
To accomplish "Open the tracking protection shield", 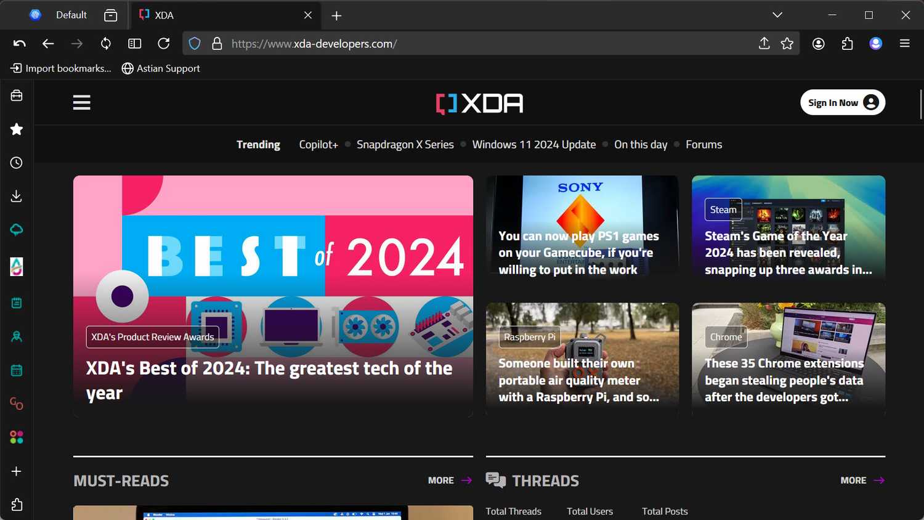I will pyautogui.click(x=195, y=43).
